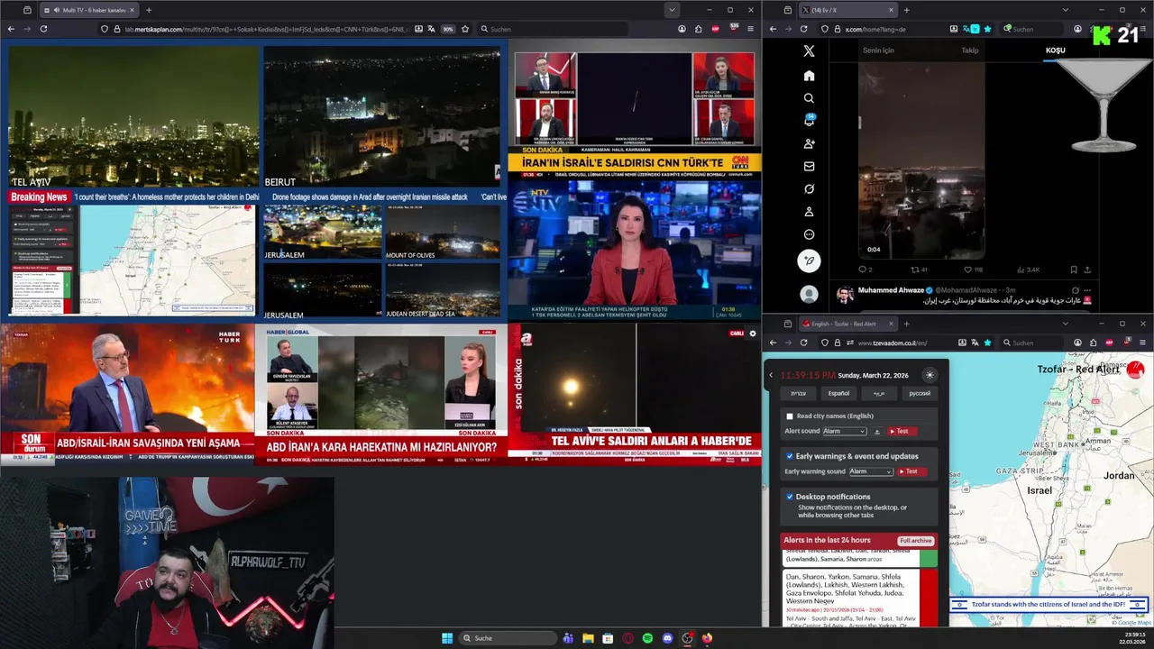
Task: Test the Alert sound
Action: (x=902, y=432)
